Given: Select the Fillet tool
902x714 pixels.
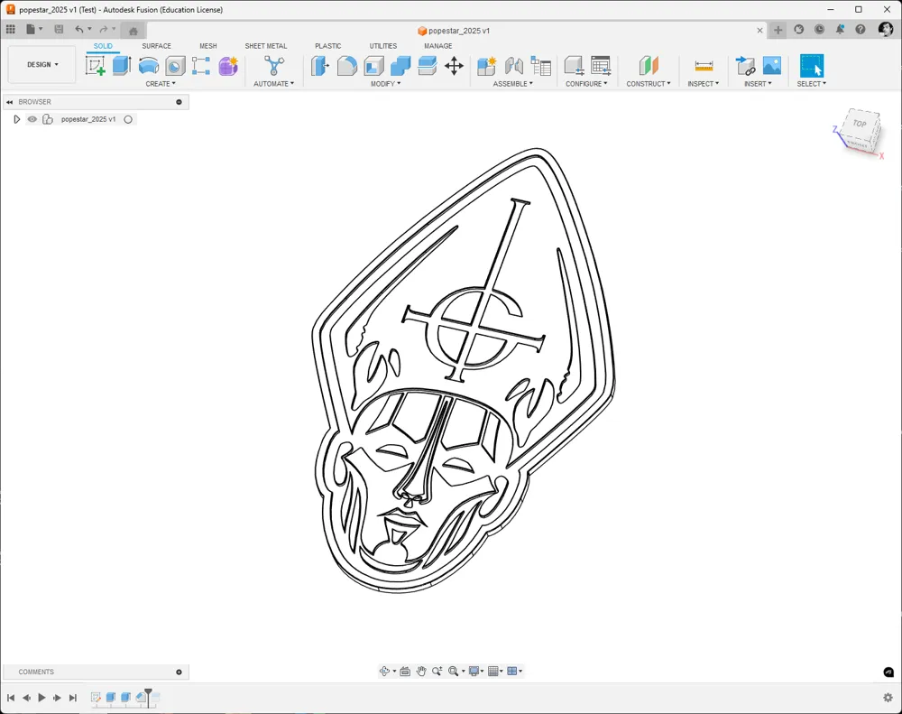Looking at the screenshot, I should [347, 66].
